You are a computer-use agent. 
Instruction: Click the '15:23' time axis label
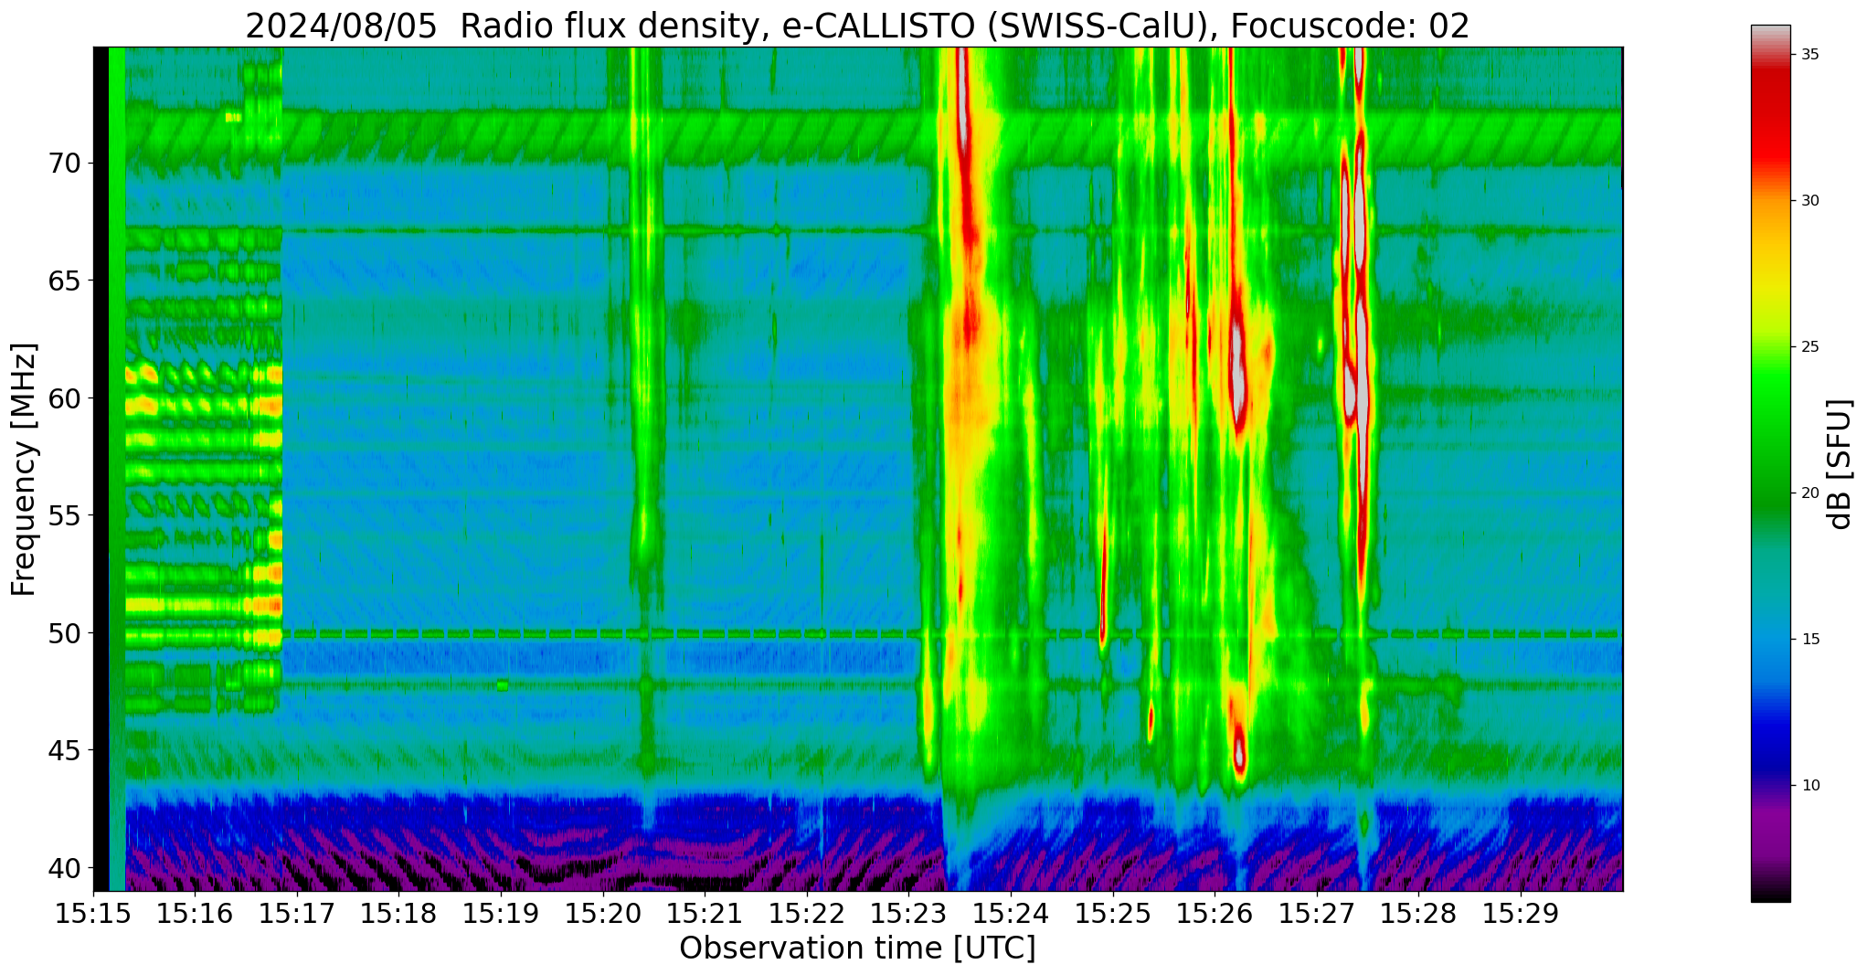coord(908,913)
